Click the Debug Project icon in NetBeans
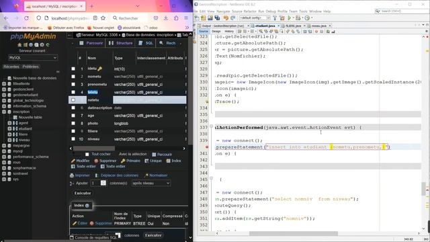Viewport: 430px width, 242px height. 298,18
